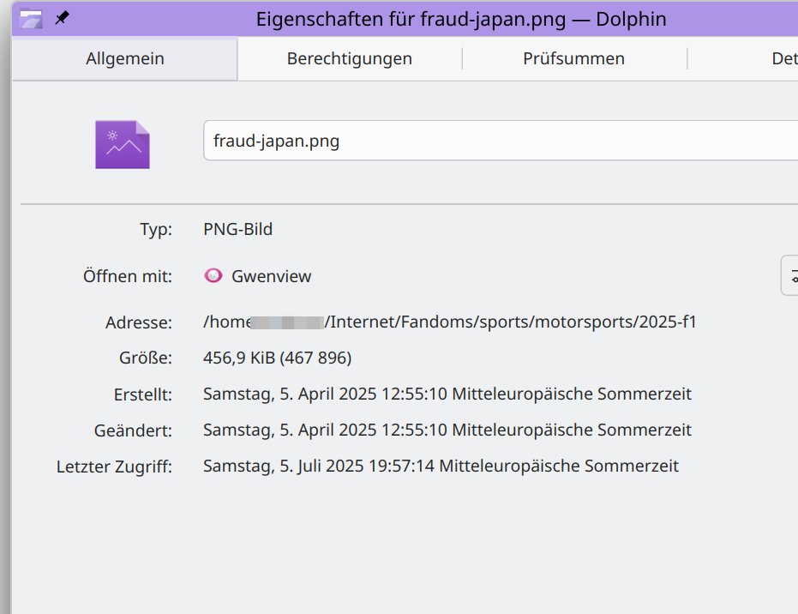Open file type options button next to Gwenview
The image size is (798, 614).
(x=790, y=275)
